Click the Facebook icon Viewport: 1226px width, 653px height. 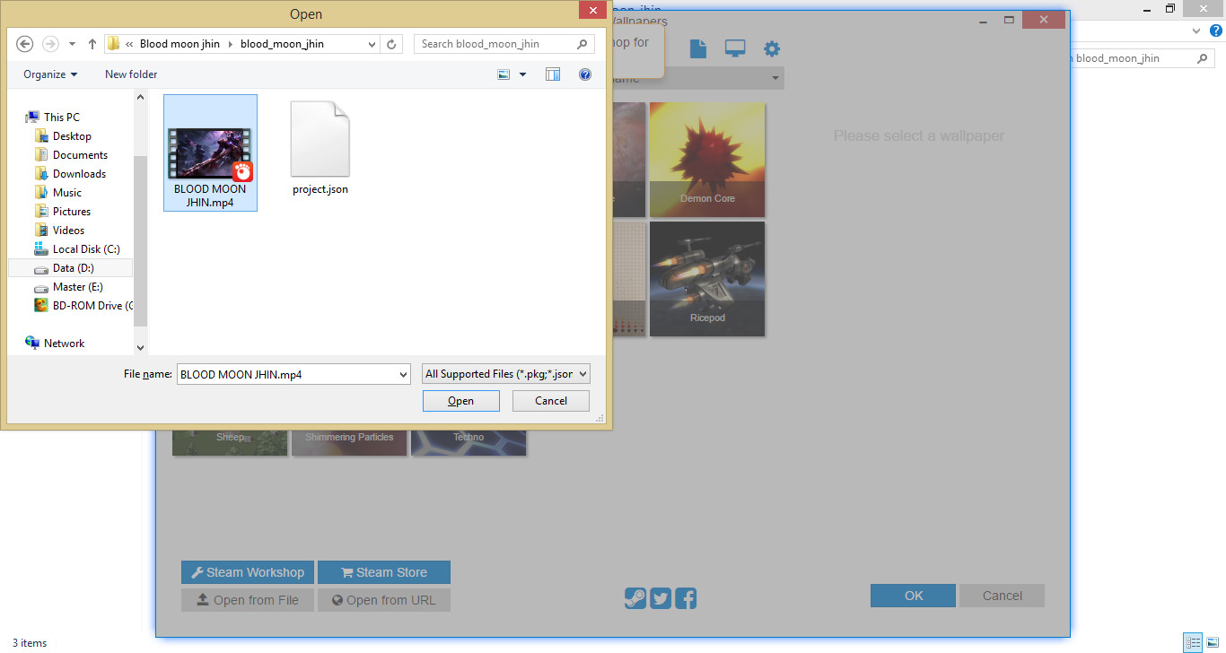pyautogui.click(x=686, y=598)
